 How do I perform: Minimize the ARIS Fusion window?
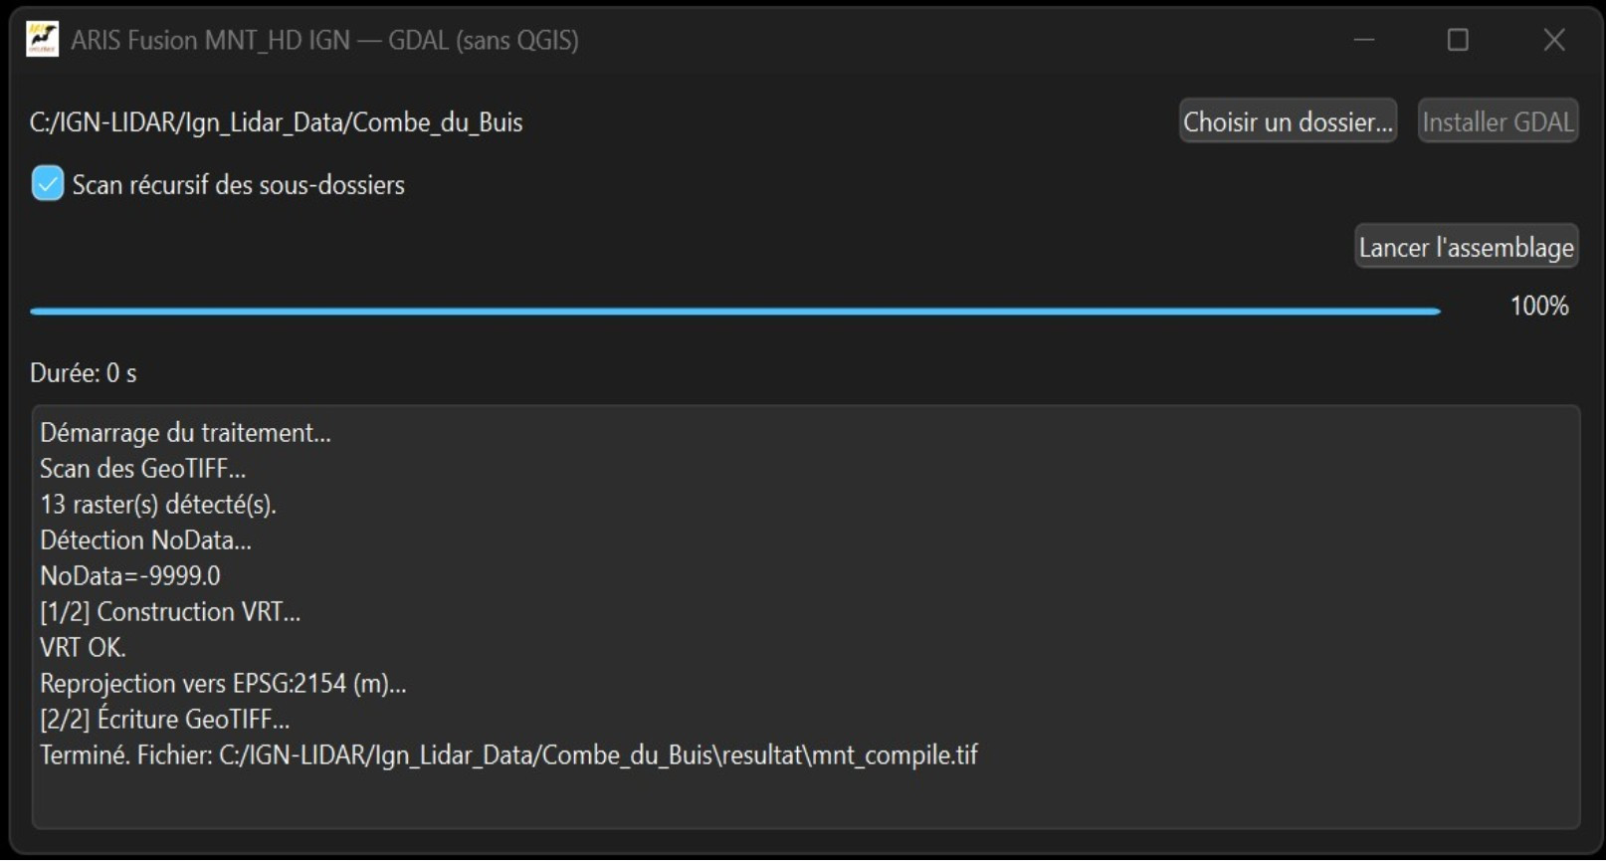(x=1363, y=40)
